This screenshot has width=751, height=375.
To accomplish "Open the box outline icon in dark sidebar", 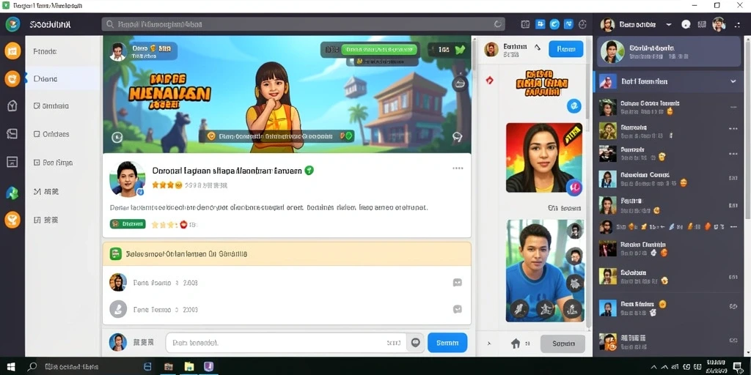I will click(x=12, y=106).
